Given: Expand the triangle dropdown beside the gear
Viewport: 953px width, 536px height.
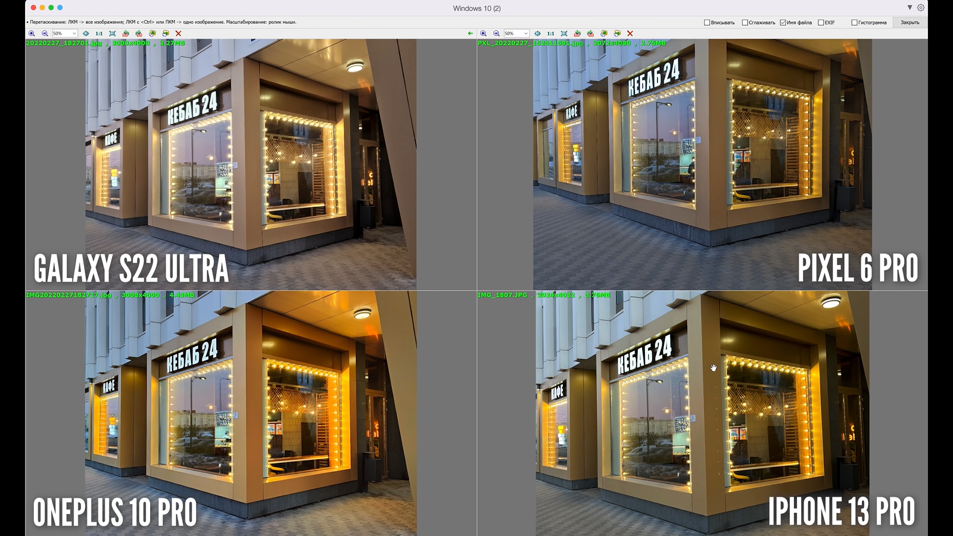Looking at the screenshot, I should coord(910,8).
